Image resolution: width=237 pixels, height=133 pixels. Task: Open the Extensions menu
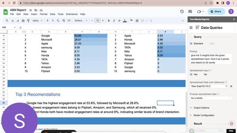pyautogui.click(x=71, y=14)
